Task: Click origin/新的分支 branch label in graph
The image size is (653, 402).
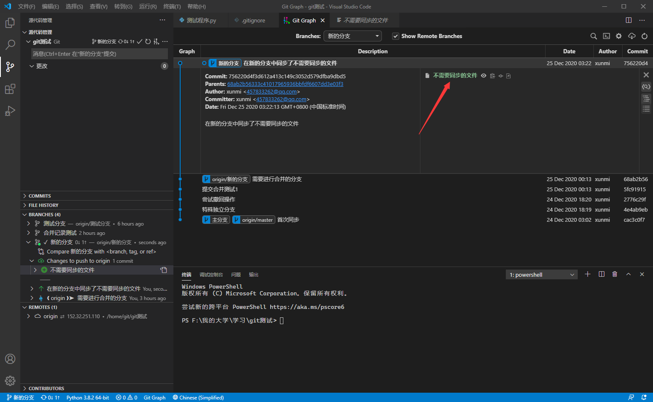Action: pos(226,179)
